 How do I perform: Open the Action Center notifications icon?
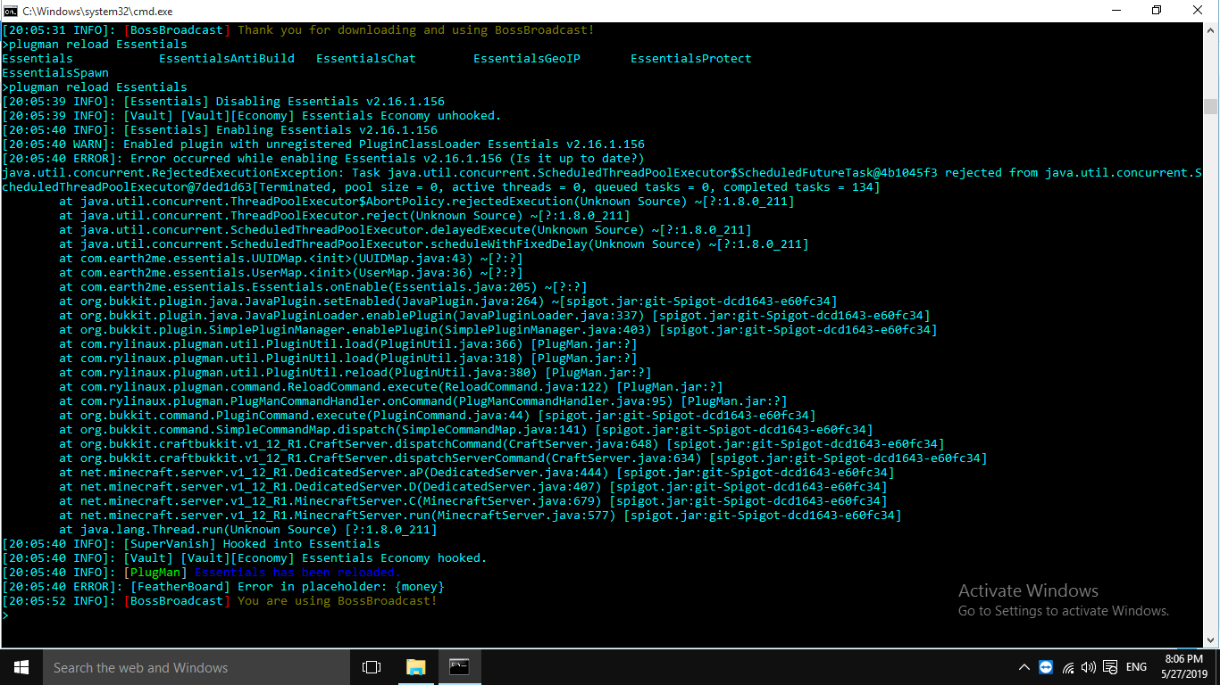1110,667
